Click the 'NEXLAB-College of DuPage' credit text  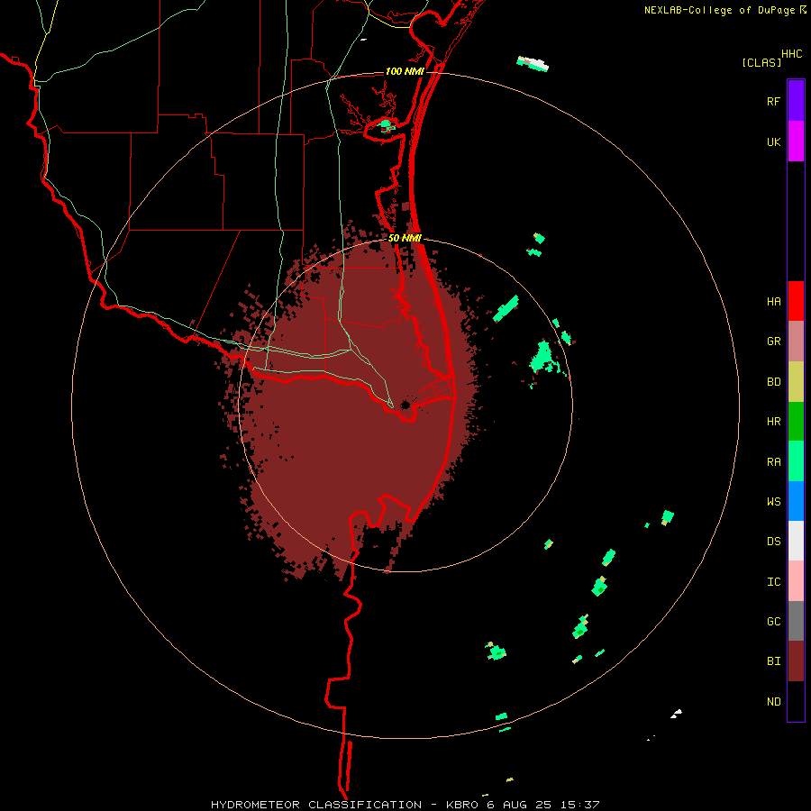719,10
